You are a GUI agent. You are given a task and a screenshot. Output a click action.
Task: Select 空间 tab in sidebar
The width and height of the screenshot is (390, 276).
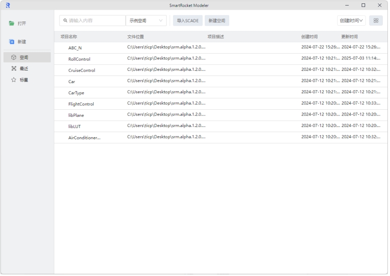[x=27, y=57]
